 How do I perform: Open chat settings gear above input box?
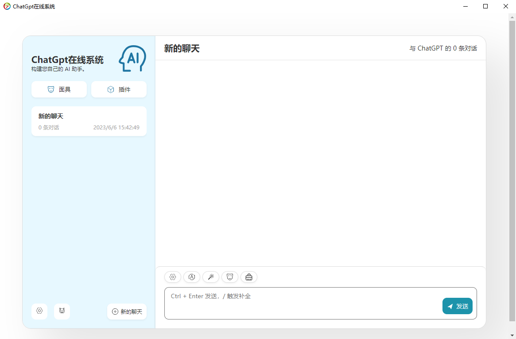pos(173,277)
